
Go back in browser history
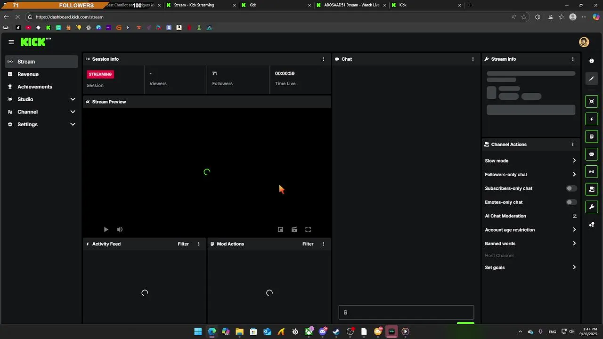coord(6,17)
